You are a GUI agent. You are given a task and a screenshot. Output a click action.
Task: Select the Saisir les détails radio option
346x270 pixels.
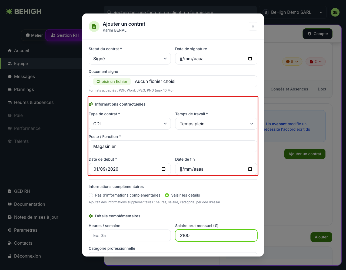tap(167, 195)
